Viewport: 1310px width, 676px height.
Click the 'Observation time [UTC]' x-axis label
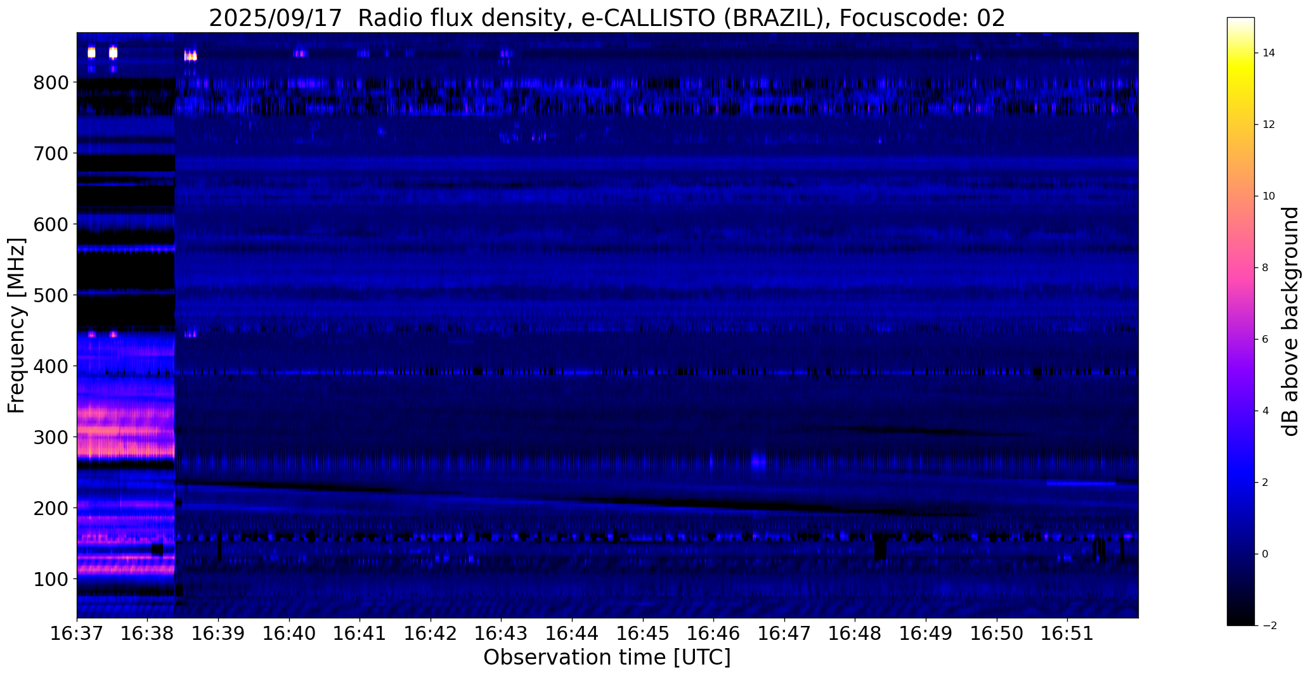(607, 657)
